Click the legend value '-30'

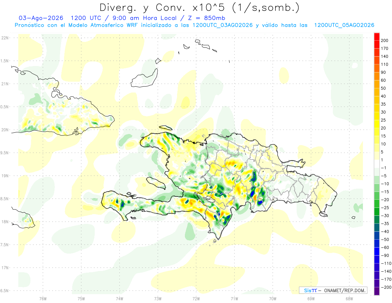(384, 215)
